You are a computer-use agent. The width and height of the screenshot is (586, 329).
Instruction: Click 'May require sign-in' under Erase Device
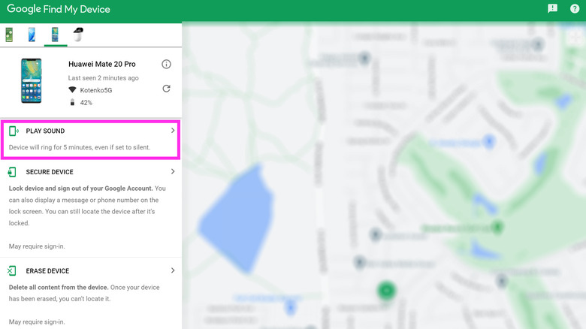tap(37, 322)
